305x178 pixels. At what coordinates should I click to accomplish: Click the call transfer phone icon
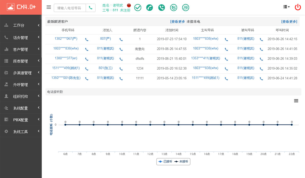pyautogui.click(x=161, y=8)
